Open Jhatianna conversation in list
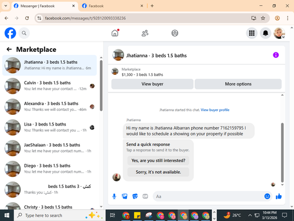294x221 pixels. click(49, 65)
